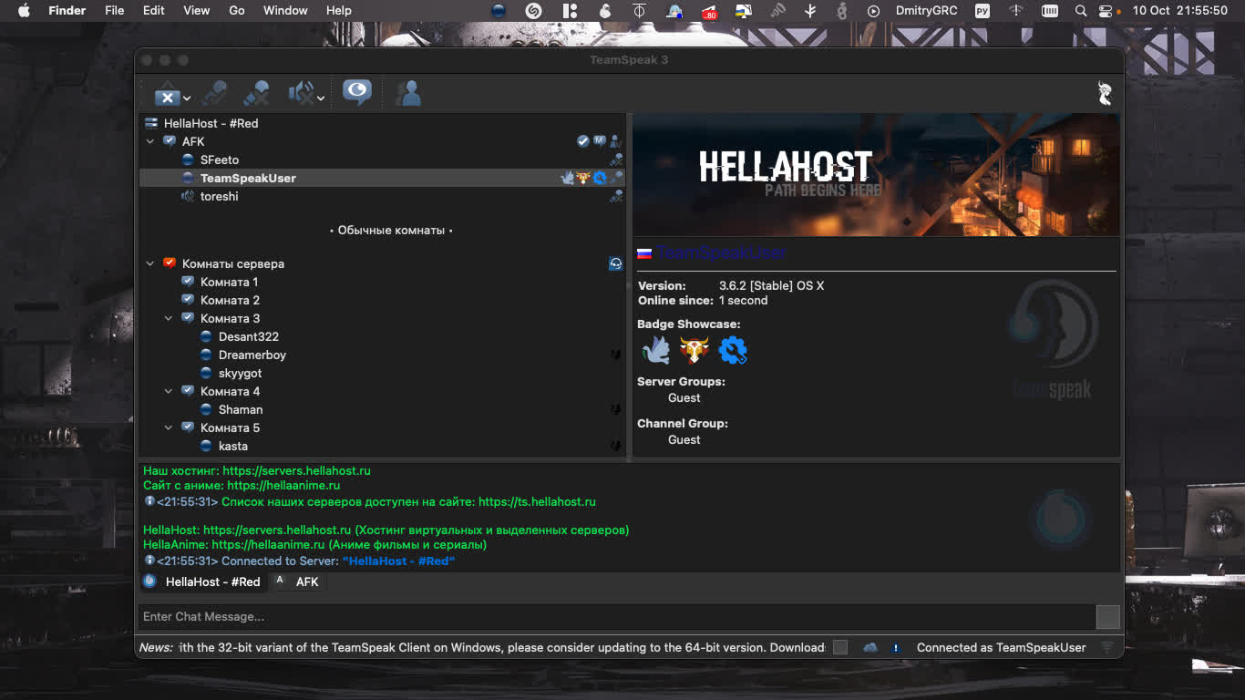This screenshot has width=1245, height=700.
Task: Click connection quality icon in status bar
Action: [1107, 647]
